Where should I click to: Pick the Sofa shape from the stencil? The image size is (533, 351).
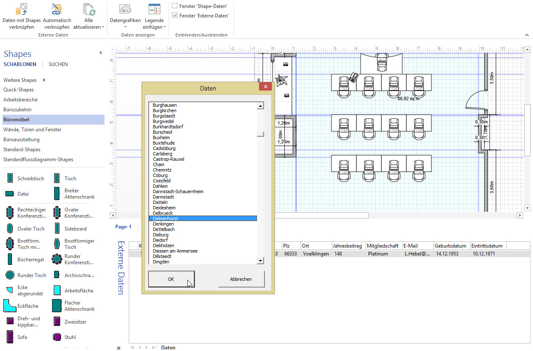coord(10,337)
